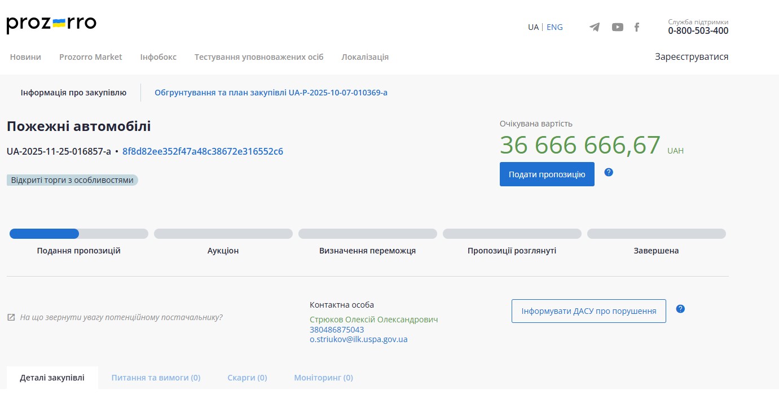
Task: Open the Facebook page icon
Action: pos(637,27)
